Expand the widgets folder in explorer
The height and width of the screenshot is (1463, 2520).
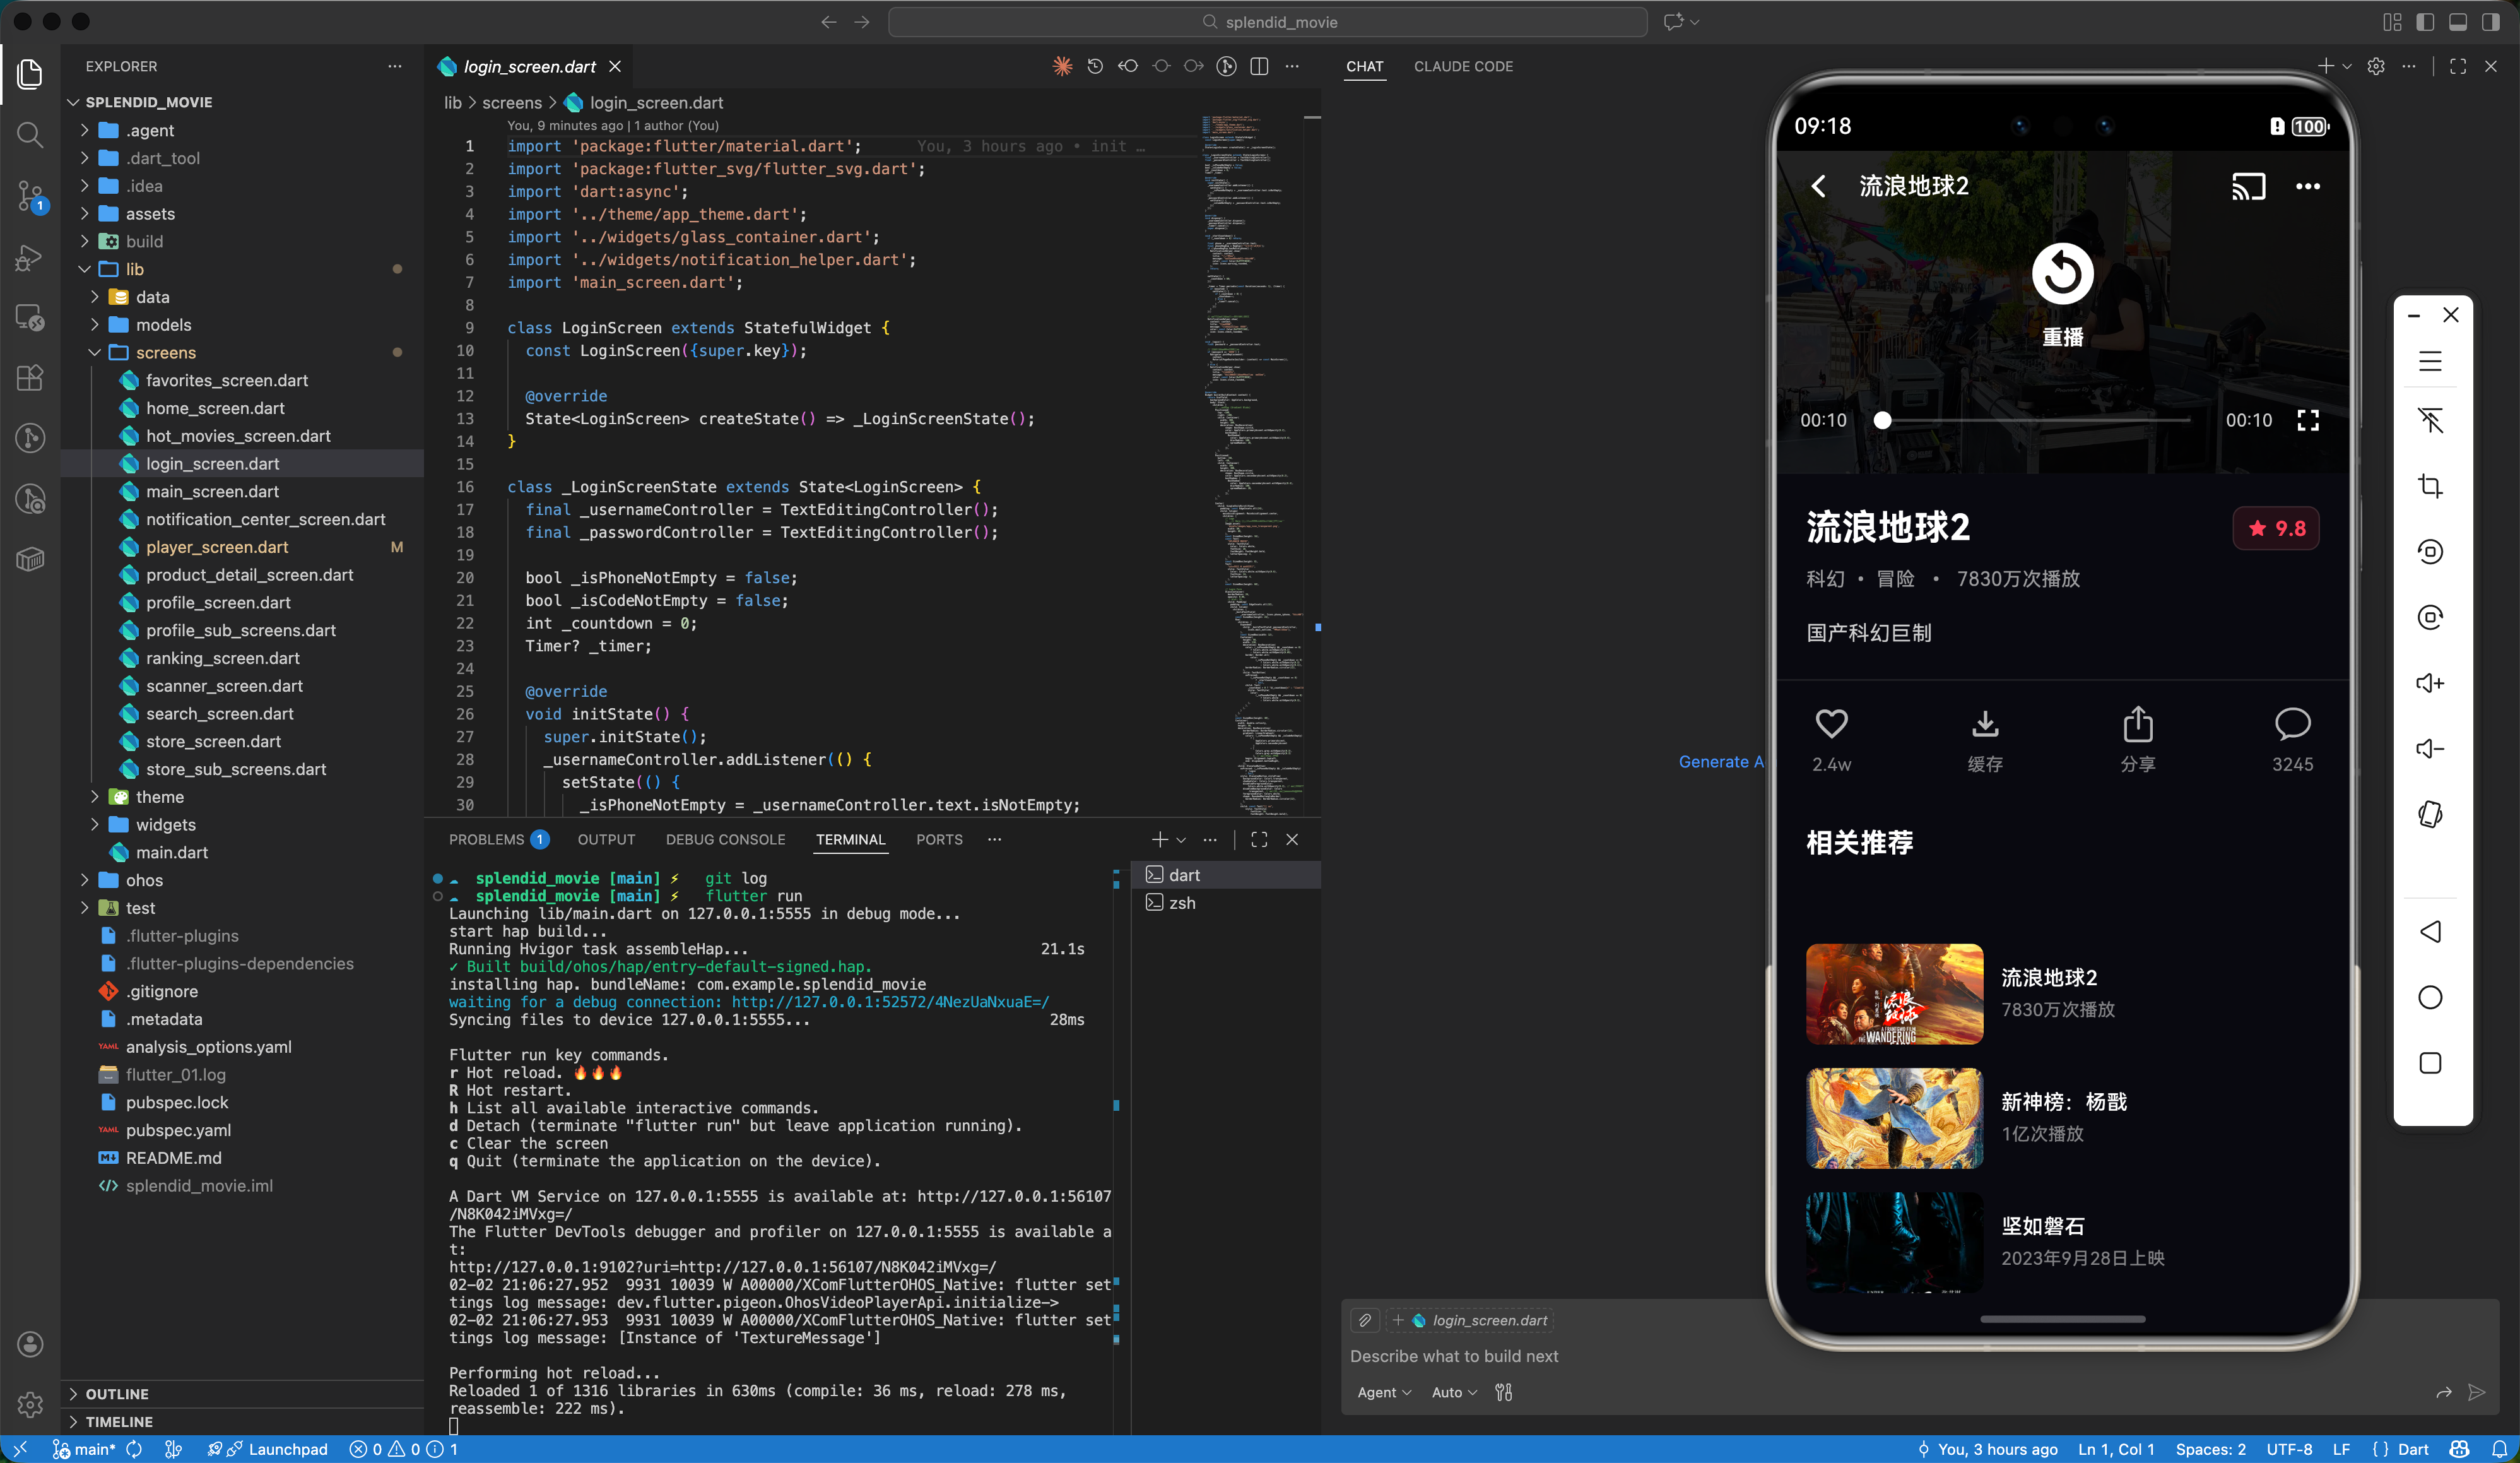click(x=166, y=825)
